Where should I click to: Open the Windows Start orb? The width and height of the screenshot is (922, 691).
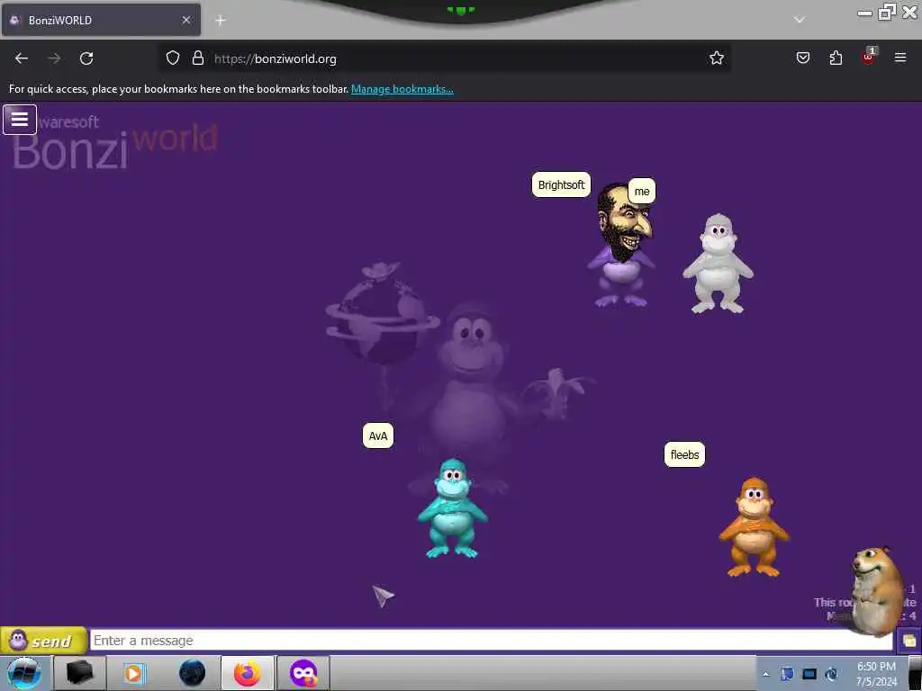click(23, 673)
